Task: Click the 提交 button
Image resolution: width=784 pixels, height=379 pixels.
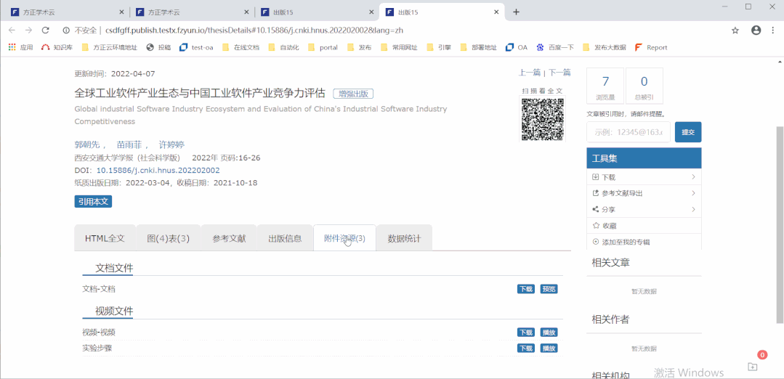Action: 688,132
